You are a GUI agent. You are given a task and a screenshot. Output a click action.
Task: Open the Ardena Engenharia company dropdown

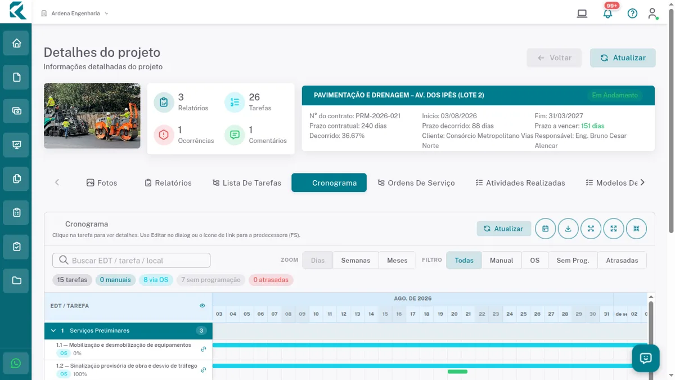point(75,13)
